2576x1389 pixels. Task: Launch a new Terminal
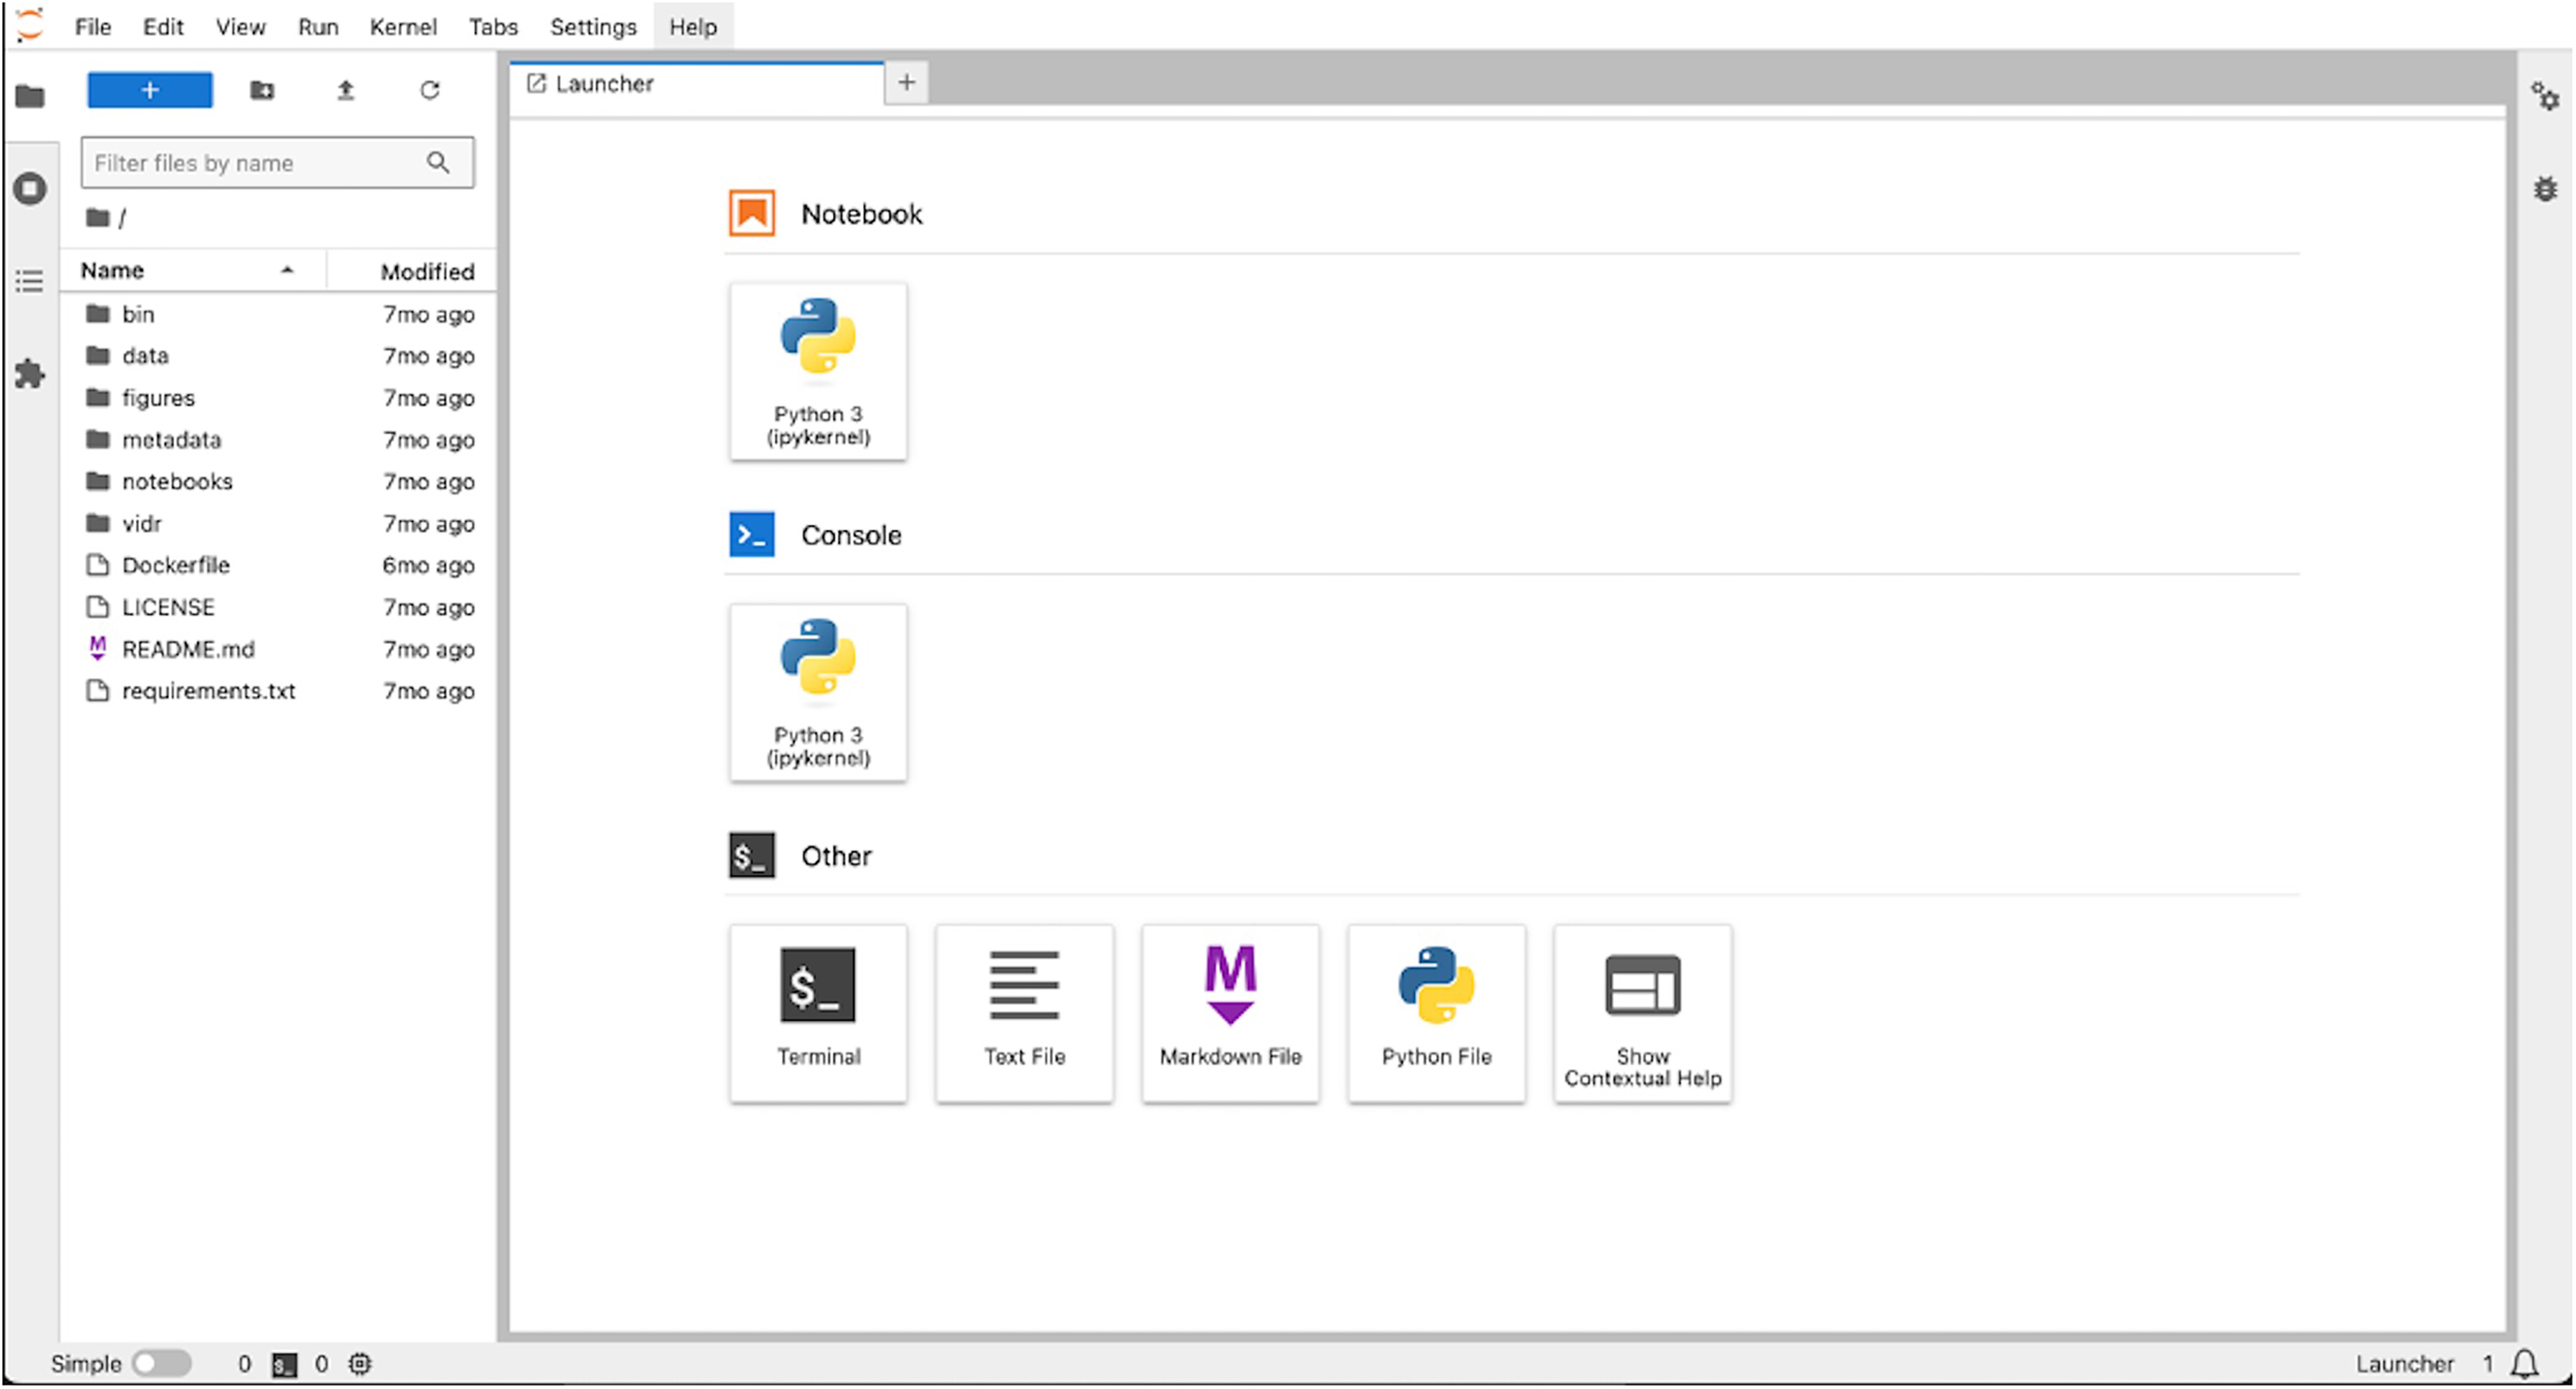point(818,1012)
